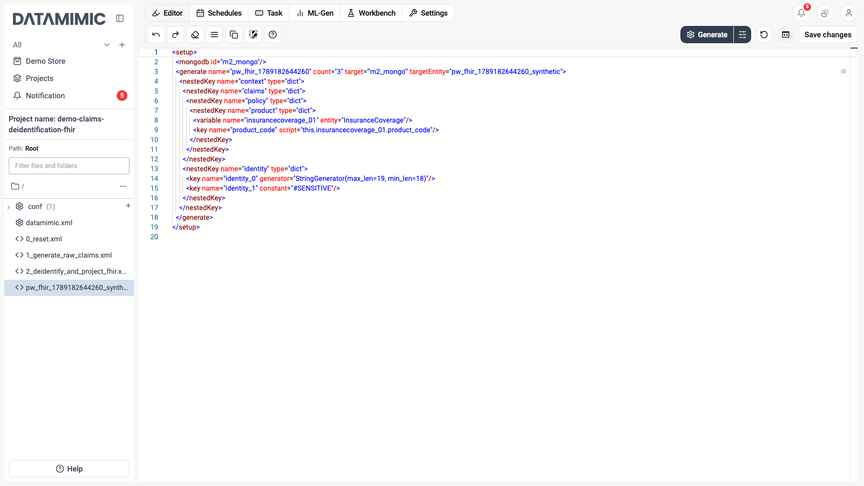Click the undo toolbar icon
Screen dimensions: 864x486
pyautogui.click(x=156, y=35)
